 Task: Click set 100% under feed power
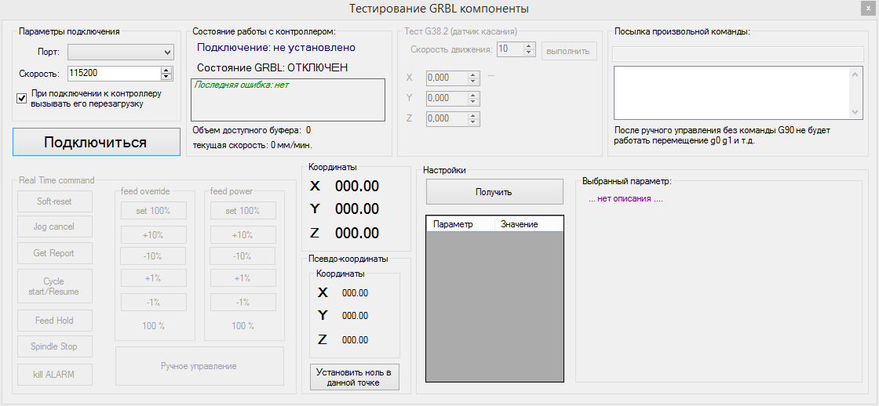(x=243, y=211)
